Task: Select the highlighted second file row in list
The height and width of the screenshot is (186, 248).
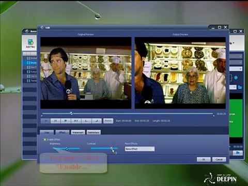Action: [x=29, y=63]
